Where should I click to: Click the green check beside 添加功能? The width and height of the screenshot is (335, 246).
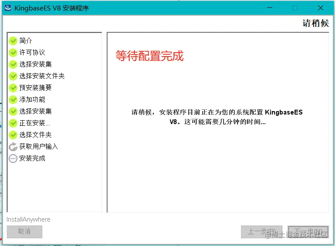pyautogui.click(x=13, y=100)
